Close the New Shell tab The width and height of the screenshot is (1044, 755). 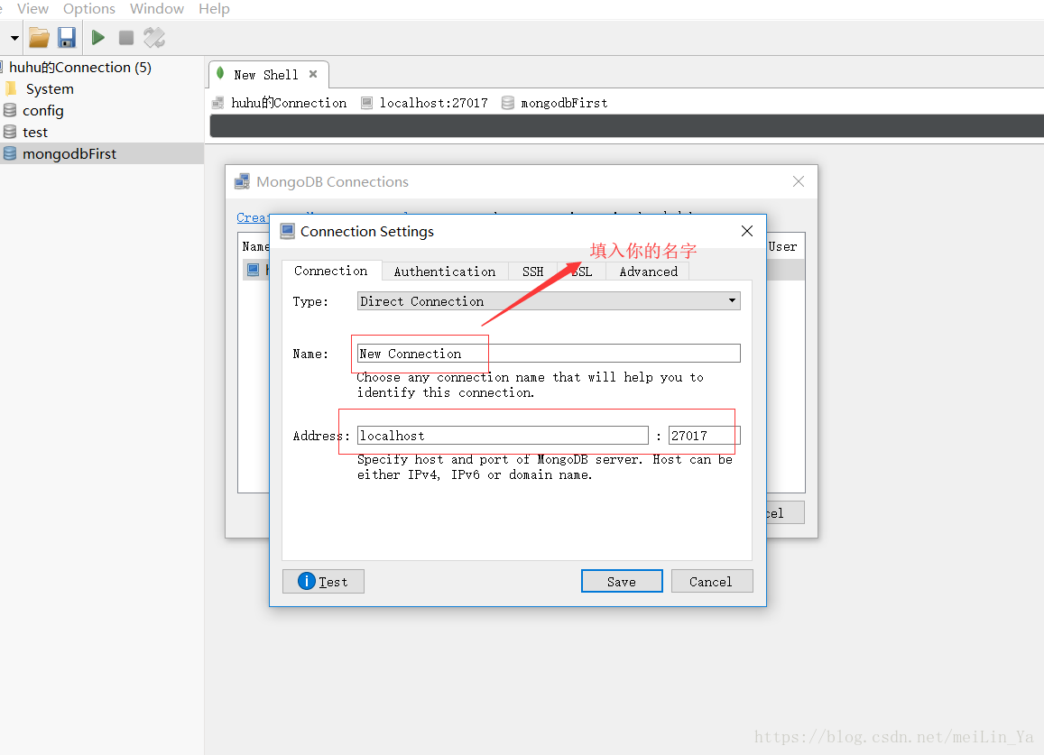tap(313, 74)
